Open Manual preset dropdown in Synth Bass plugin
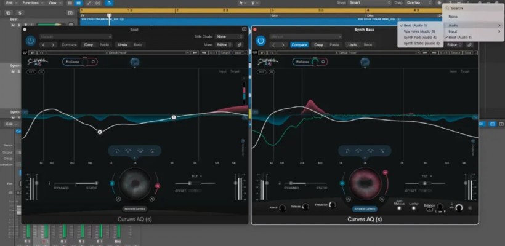Image resolution: width=505 pixels, height=246 pixels. pyautogui.click(x=305, y=37)
